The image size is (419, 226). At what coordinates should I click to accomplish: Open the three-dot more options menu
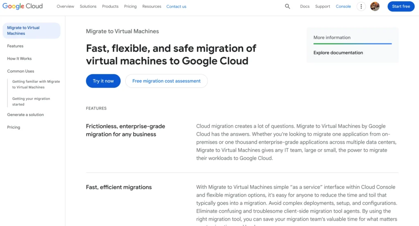click(x=361, y=7)
